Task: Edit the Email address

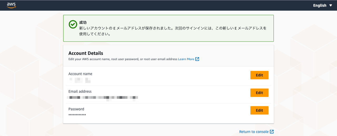Action: click(259, 93)
